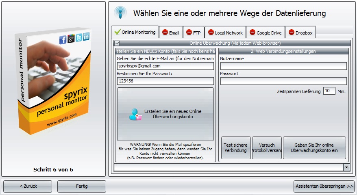Click the red disabled icon on FTP tab

tap(189, 32)
